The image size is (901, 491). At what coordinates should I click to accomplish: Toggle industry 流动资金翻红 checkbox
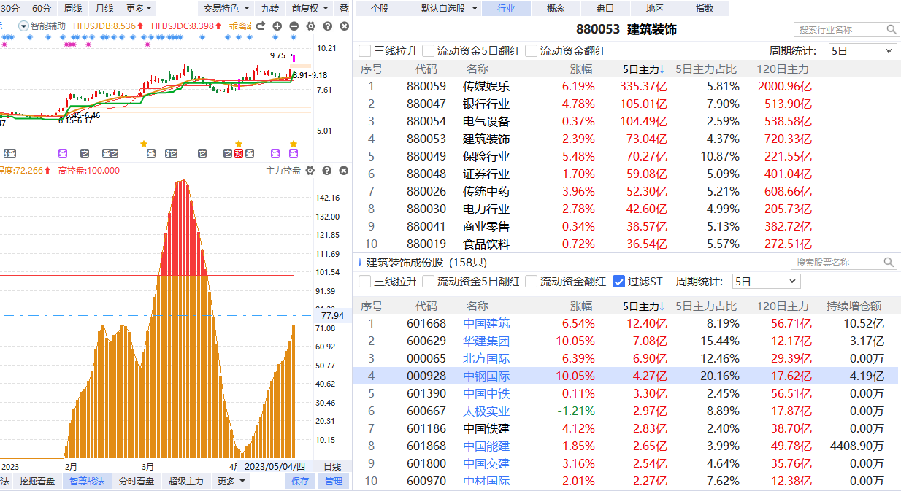click(x=531, y=51)
